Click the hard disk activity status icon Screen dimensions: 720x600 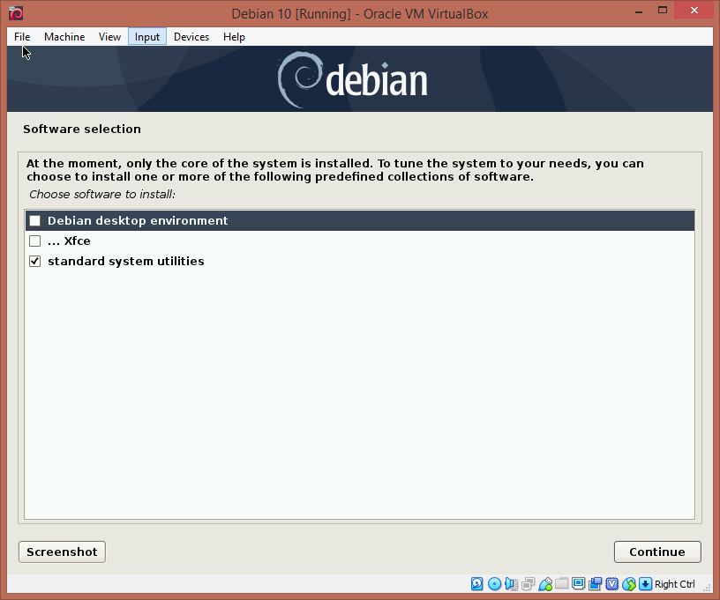(477, 583)
